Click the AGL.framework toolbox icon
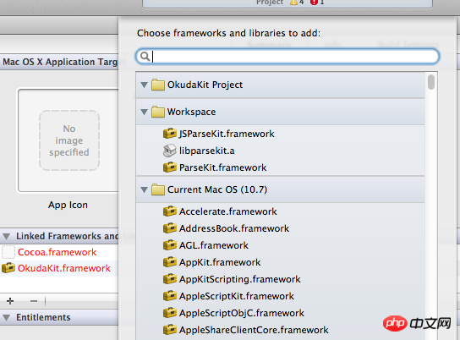This screenshot has width=460, height=340. click(170, 245)
